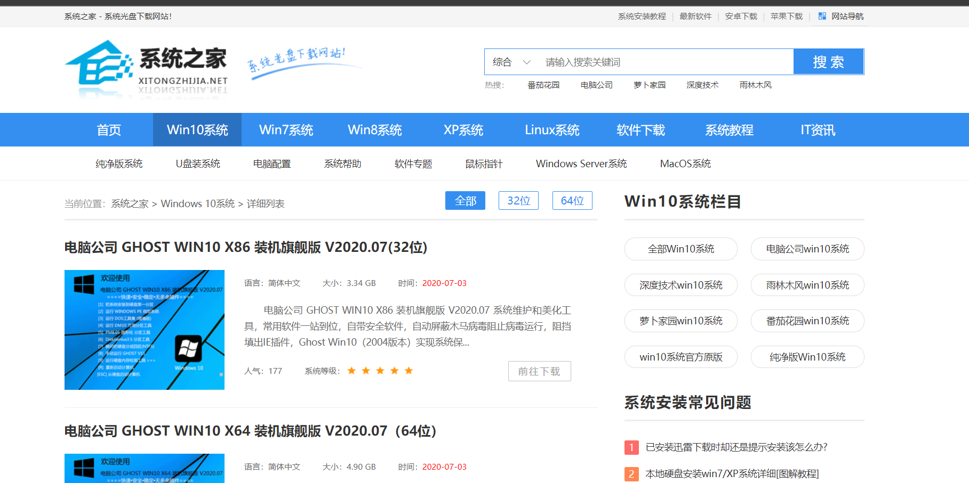Image resolution: width=969 pixels, height=483 pixels.
Task: Open MacOS系统 sub-navigation link
Action: point(685,164)
